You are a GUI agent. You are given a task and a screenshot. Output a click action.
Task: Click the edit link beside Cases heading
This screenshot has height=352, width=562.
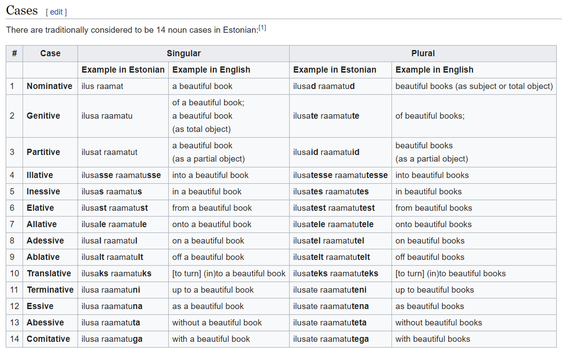pyautogui.click(x=56, y=12)
